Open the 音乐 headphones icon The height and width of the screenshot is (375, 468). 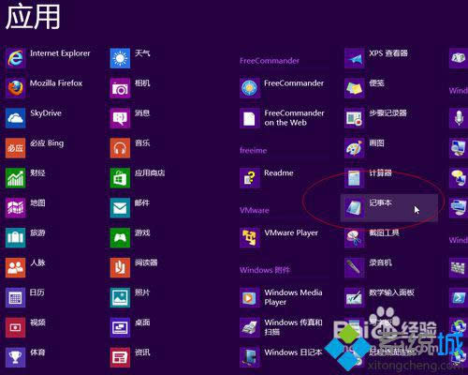[120, 148]
